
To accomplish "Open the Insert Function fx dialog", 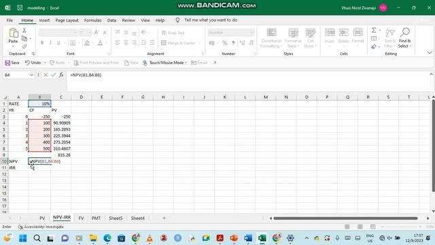I will [x=61, y=75].
